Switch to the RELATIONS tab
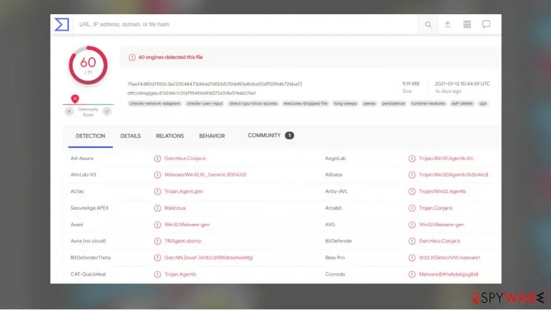This screenshot has height=310, width=551. point(169,136)
